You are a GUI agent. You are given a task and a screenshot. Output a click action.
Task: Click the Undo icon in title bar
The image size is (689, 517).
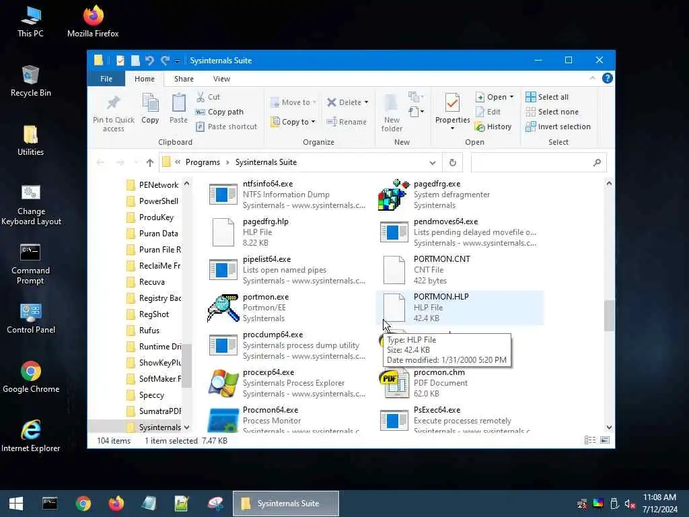(x=149, y=60)
